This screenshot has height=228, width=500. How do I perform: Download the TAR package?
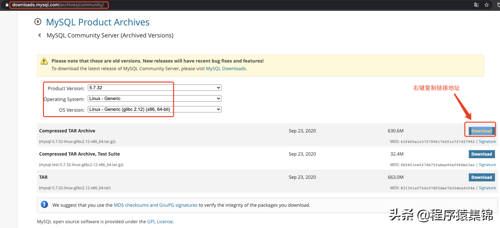pyautogui.click(x=482, y=177)
